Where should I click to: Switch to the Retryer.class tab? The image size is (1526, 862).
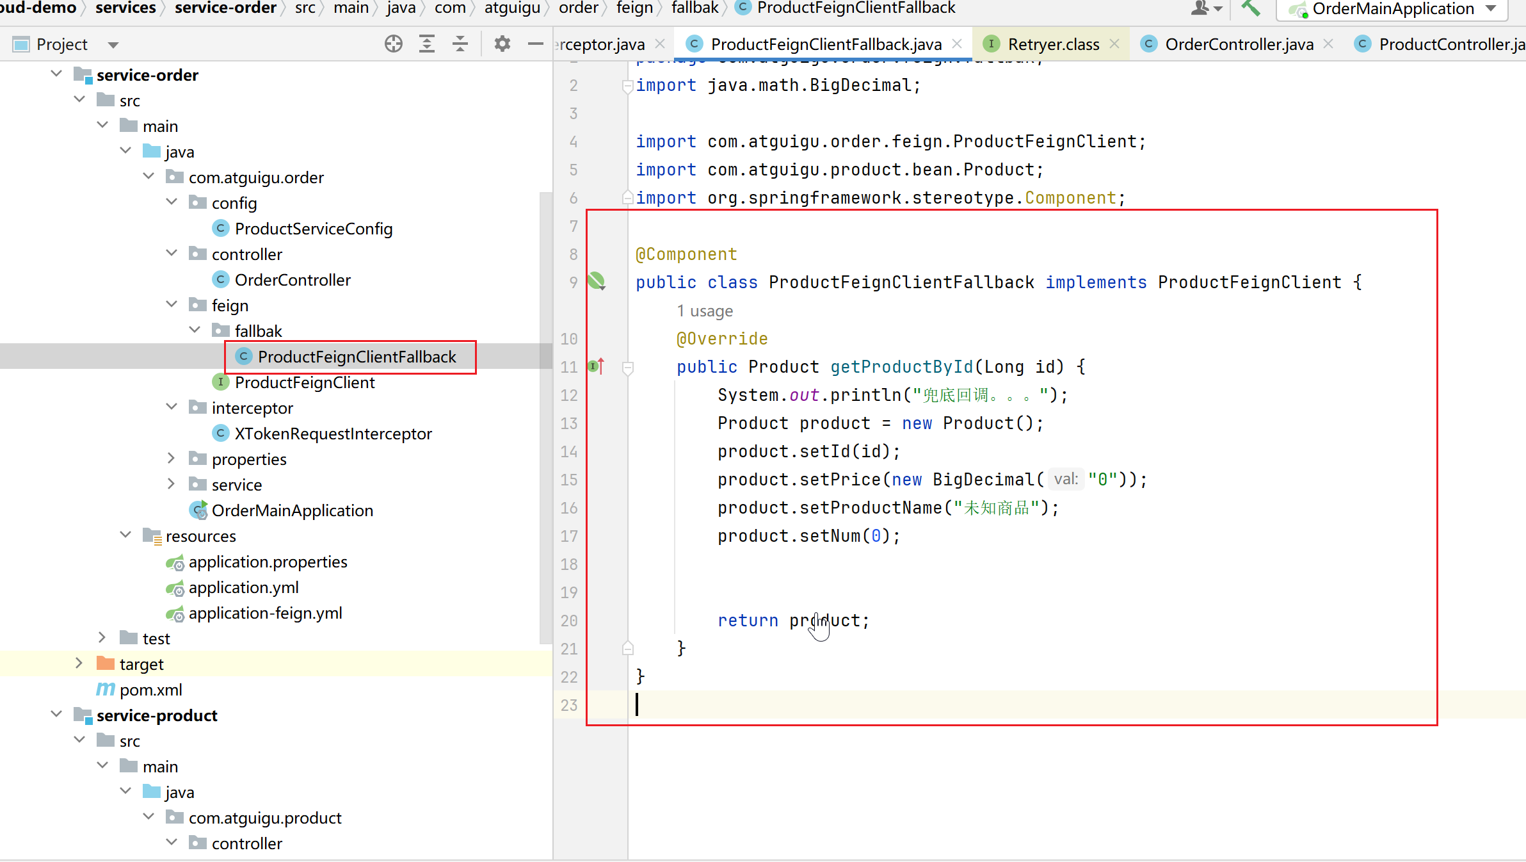(1052, 44)
